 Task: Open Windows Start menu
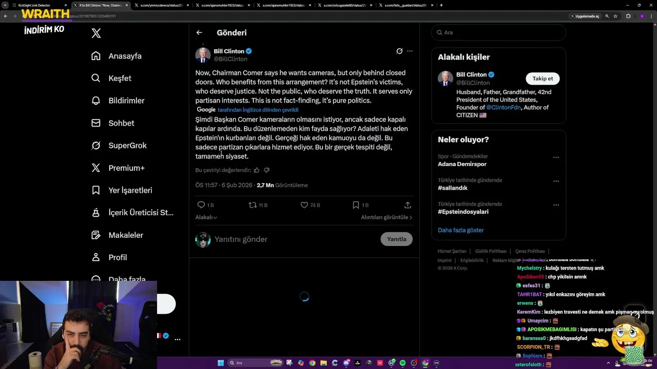point(221,363)
